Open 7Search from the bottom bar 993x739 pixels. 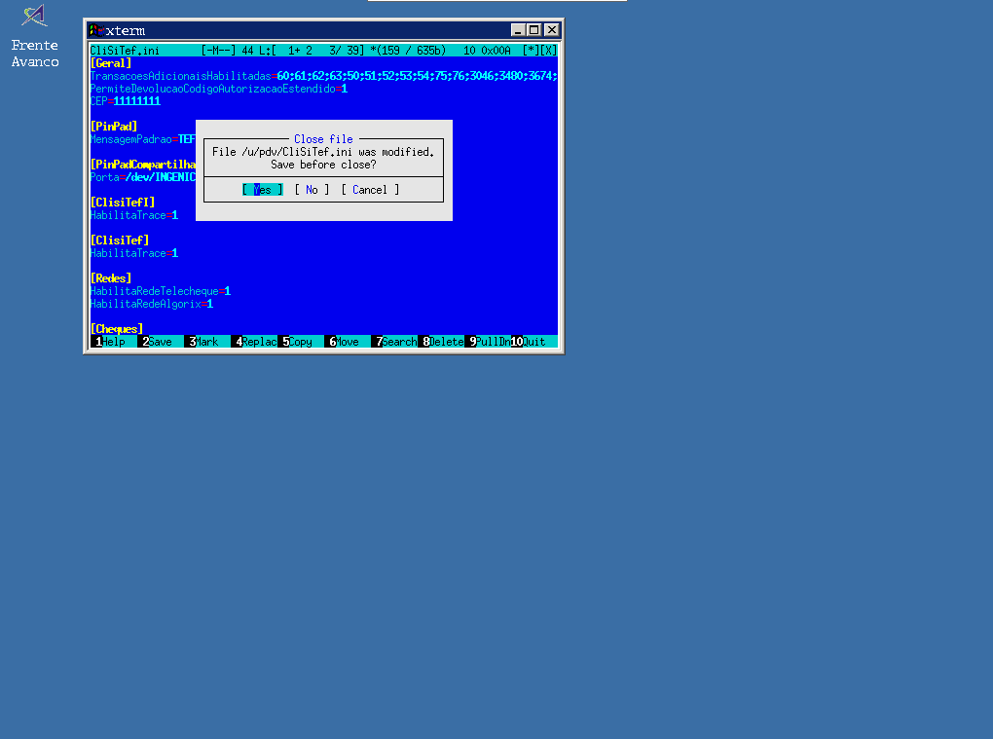pos(394,342)
